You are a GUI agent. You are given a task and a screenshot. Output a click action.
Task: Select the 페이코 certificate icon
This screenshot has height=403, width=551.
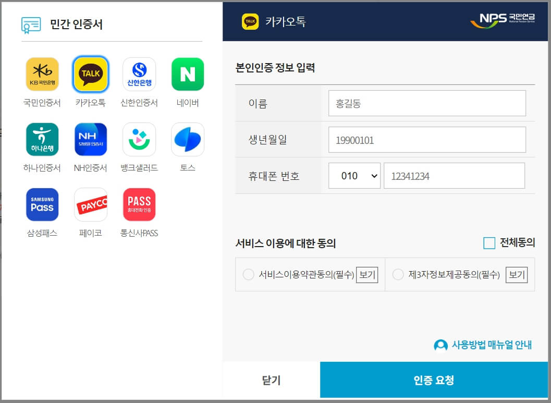tap(91, 204)
